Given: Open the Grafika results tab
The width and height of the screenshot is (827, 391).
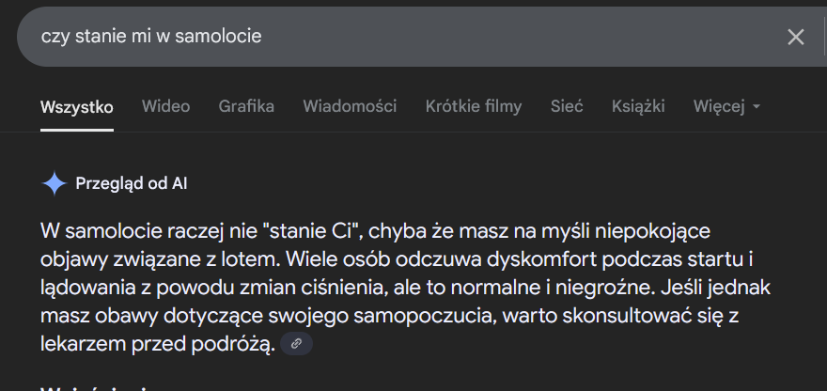Looking at the screenshot, I should [x=246, y=106].
